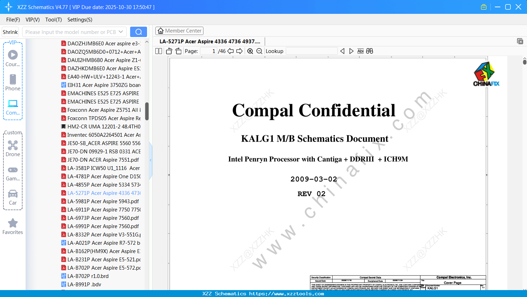
Task: Open Foxconn Acer Aspire Z5751 file
Action: 101,110
